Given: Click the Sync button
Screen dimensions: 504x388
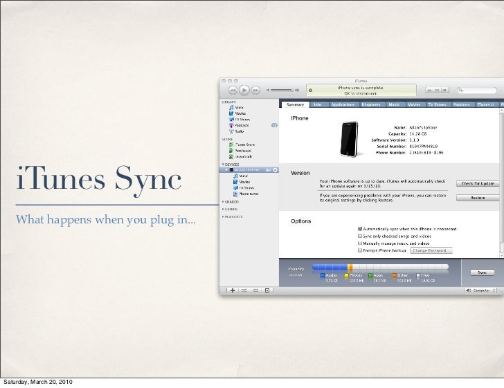Looking at the screenshot, I should click(482, 272).
